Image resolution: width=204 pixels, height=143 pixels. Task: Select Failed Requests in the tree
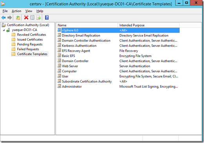click(28, 49)
